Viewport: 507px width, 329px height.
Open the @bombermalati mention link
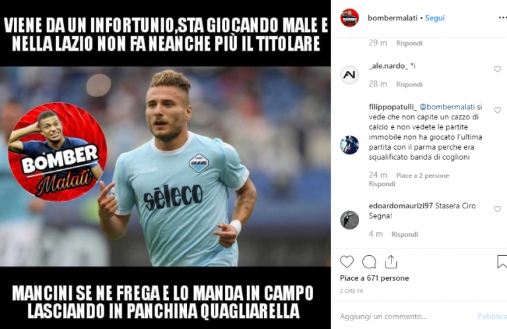(447, 107)
